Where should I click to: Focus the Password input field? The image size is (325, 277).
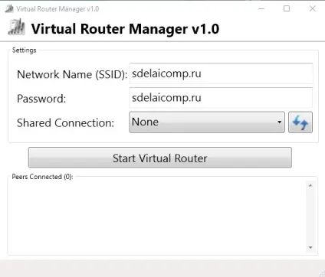pos(221,98)
